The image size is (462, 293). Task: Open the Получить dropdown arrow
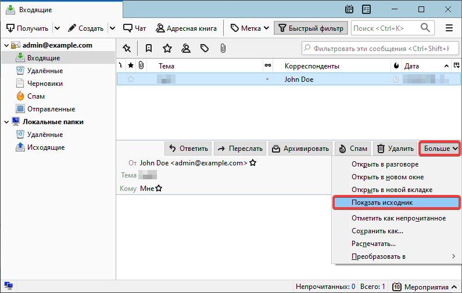56,28
